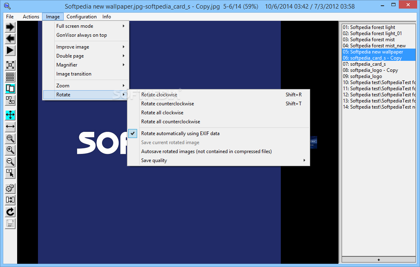Open the thumbnail grid view icon
Image resolution: width=420 pixels, height=267 pixels.
click(x=10, y=77)
